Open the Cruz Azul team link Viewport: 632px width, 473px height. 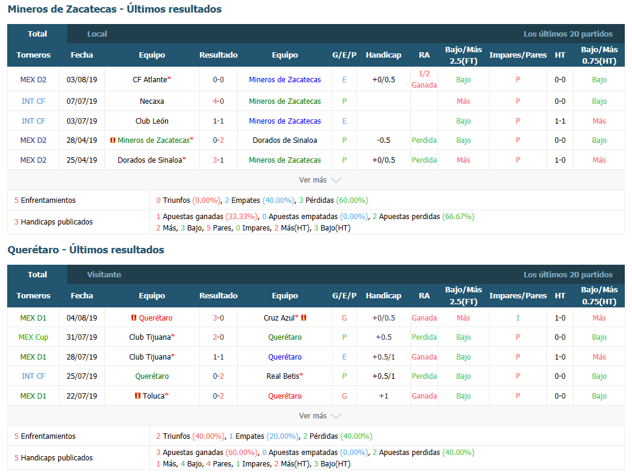click(x=279, y=318)
